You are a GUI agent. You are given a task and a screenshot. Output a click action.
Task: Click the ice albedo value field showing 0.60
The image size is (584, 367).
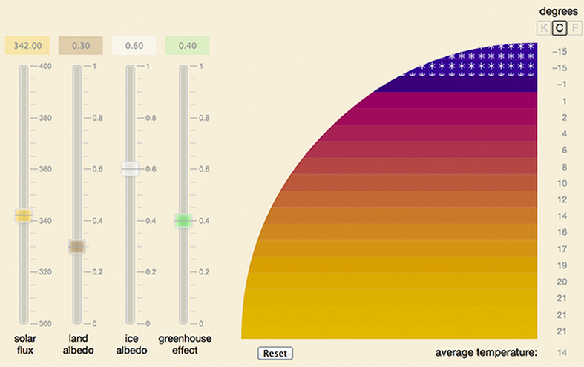pyautogui.click(x=134, y=45)
